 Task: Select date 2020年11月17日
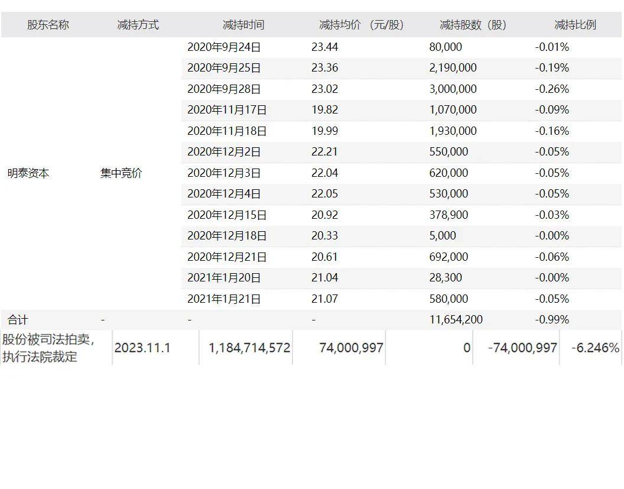[x=227, y=109]
